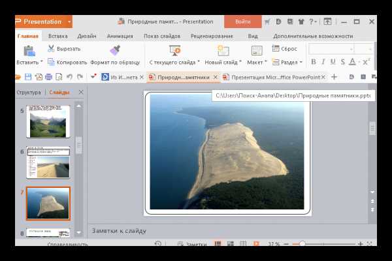Image resolution: width=392 pixels, height=261 pixels.
Task: Switch to Normal view icon in status bar
Action: click(218, 243)
